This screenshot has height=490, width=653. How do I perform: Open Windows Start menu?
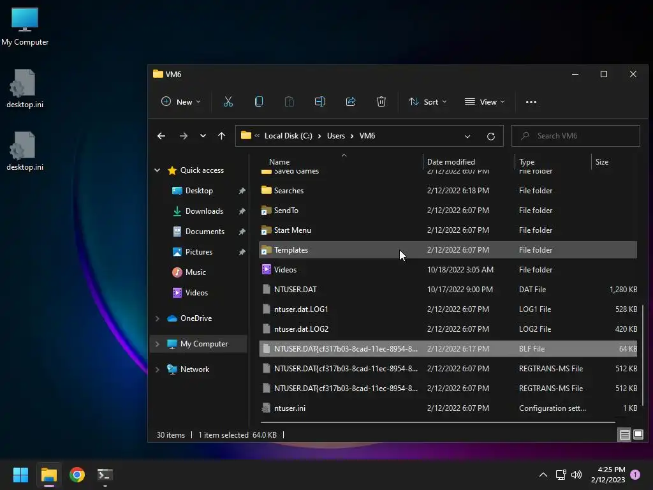click(20, 475)
